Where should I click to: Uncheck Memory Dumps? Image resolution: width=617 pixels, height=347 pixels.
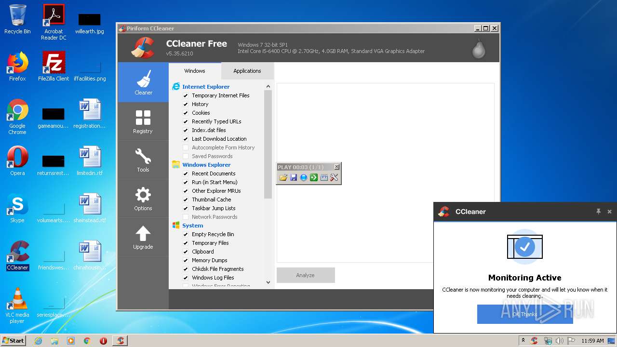click(x=186, y=260)
